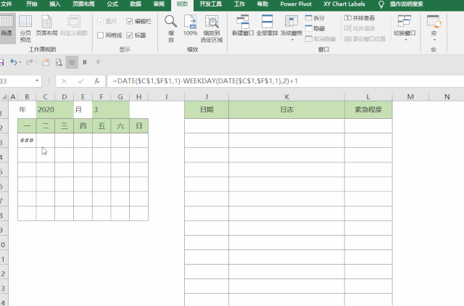This screenshot has height=306, width=464.
Task: Select the 六 weekday header cell
Action: coord(120,126)
